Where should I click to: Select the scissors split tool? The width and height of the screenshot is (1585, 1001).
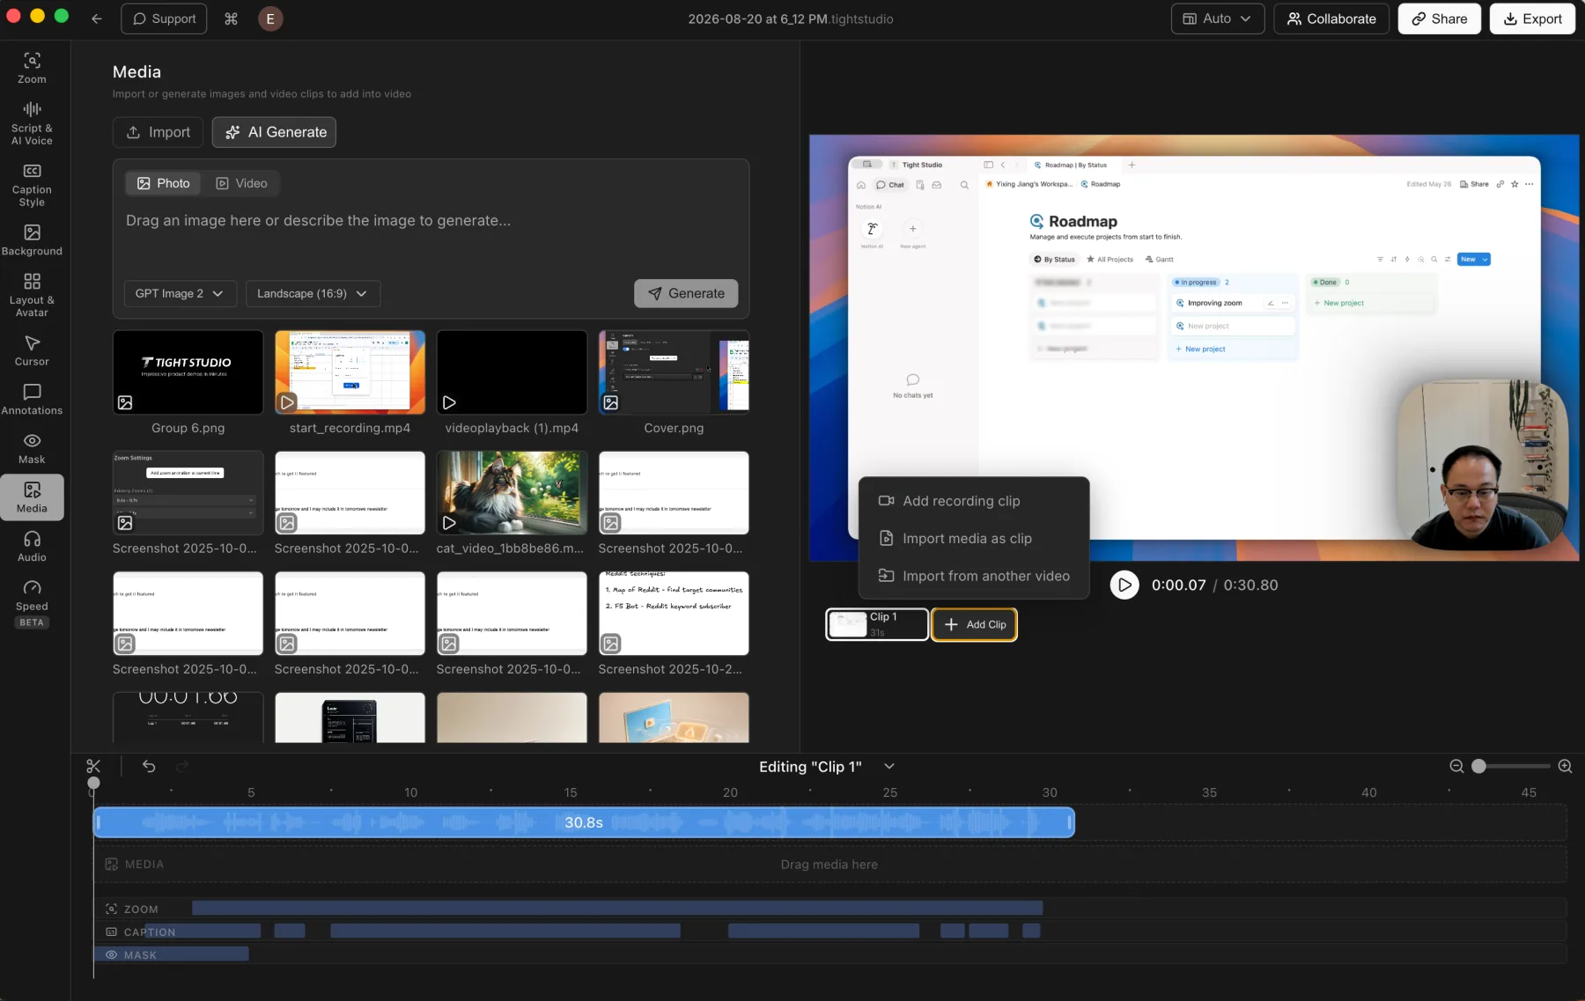[x=93, y=766]
